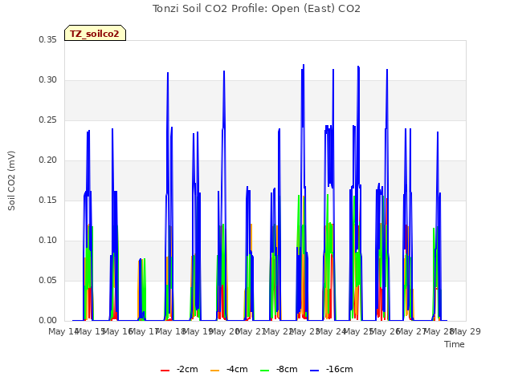The width and height of the screenshot is (514, 385).
Task: Click the 0.20 y-axis tick label
Action: point(47,160)
